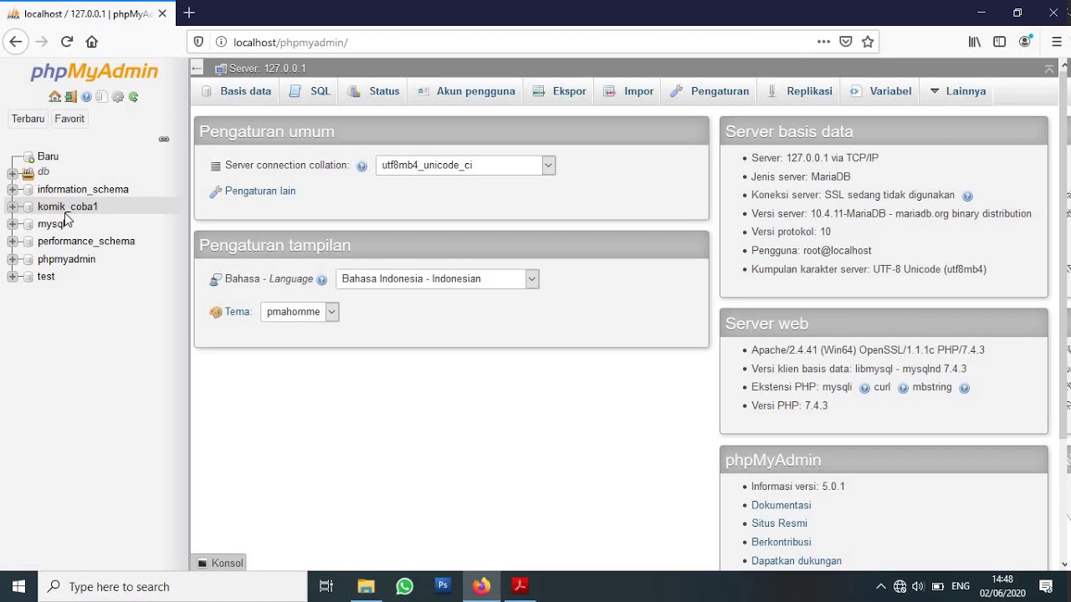Open File Explorer from the taskbar
Viewport: 1071px width, 602px height.
click(x=366, y=586)
